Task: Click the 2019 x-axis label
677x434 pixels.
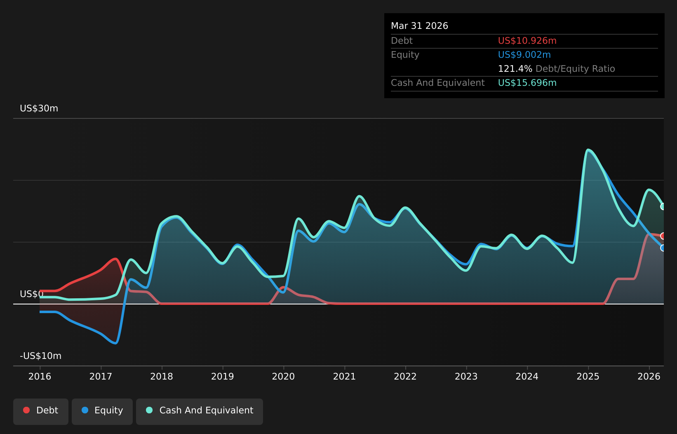Action: (x=223, y=376)
